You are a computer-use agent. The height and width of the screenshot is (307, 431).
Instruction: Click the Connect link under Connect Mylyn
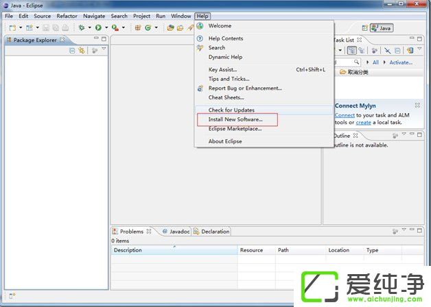[x=345, y=115]
